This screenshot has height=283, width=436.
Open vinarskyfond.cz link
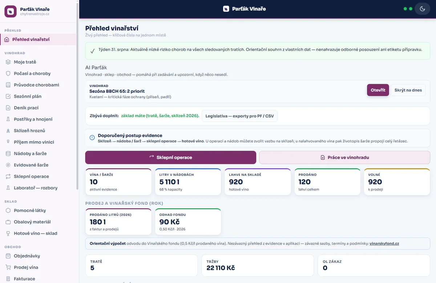(384, 243)
